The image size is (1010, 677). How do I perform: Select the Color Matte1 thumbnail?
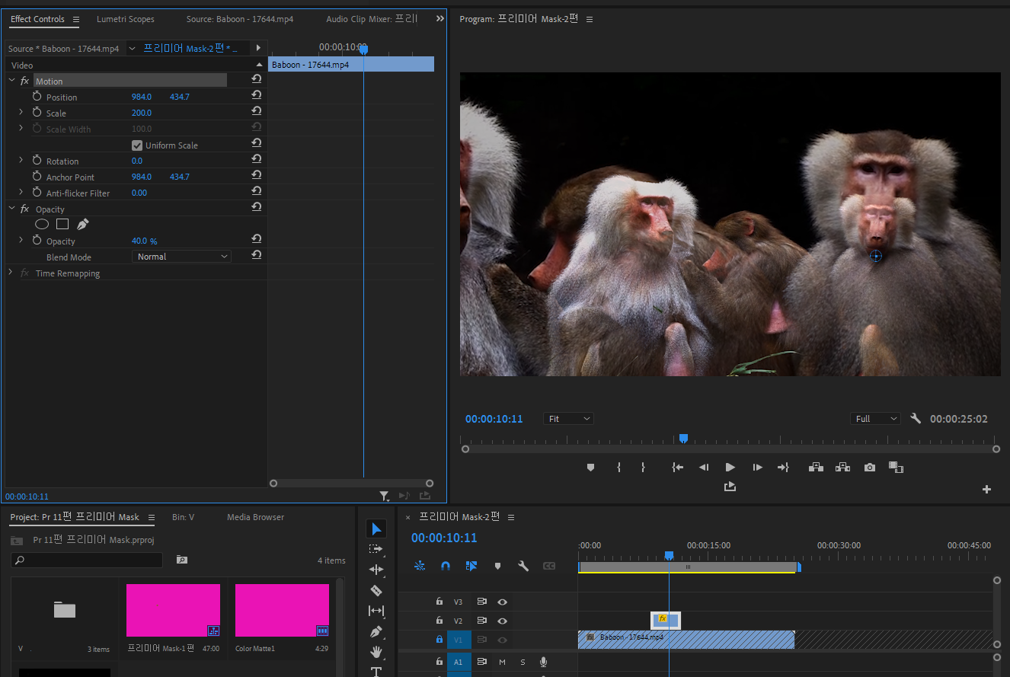(282, 610)
